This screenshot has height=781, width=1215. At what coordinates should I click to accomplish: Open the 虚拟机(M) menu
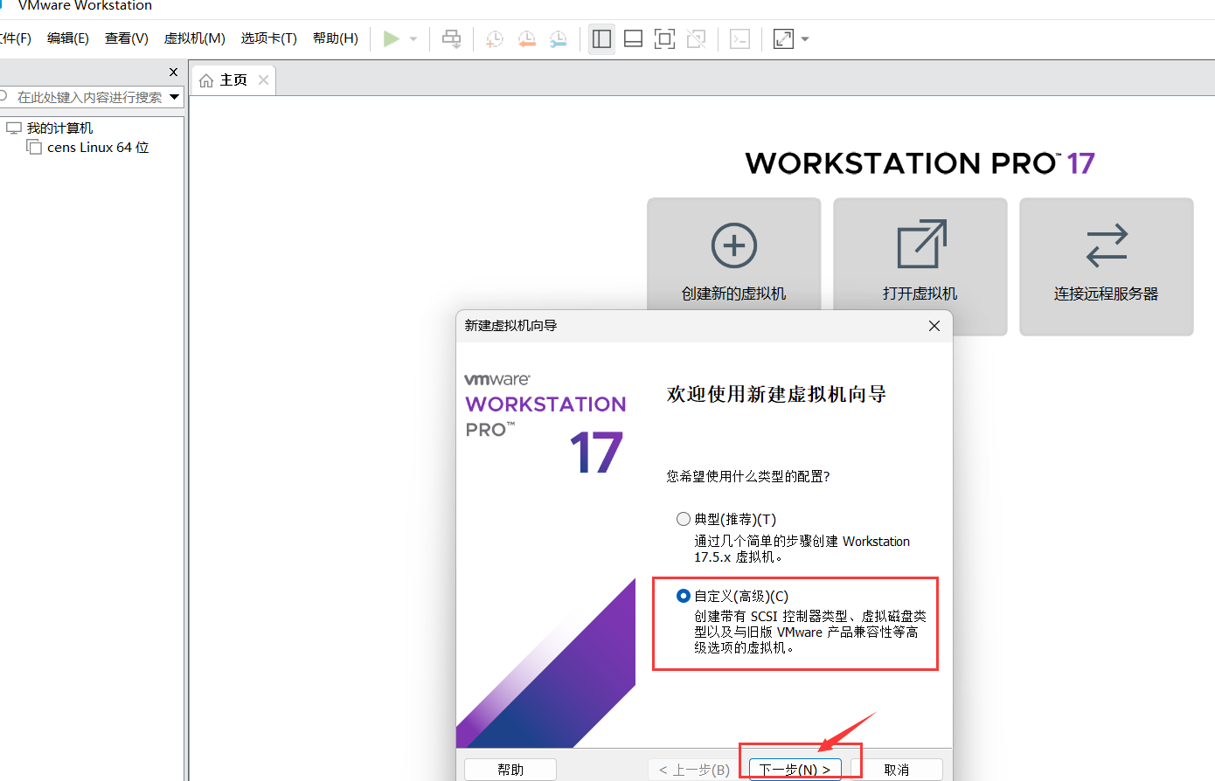[194, 38]
